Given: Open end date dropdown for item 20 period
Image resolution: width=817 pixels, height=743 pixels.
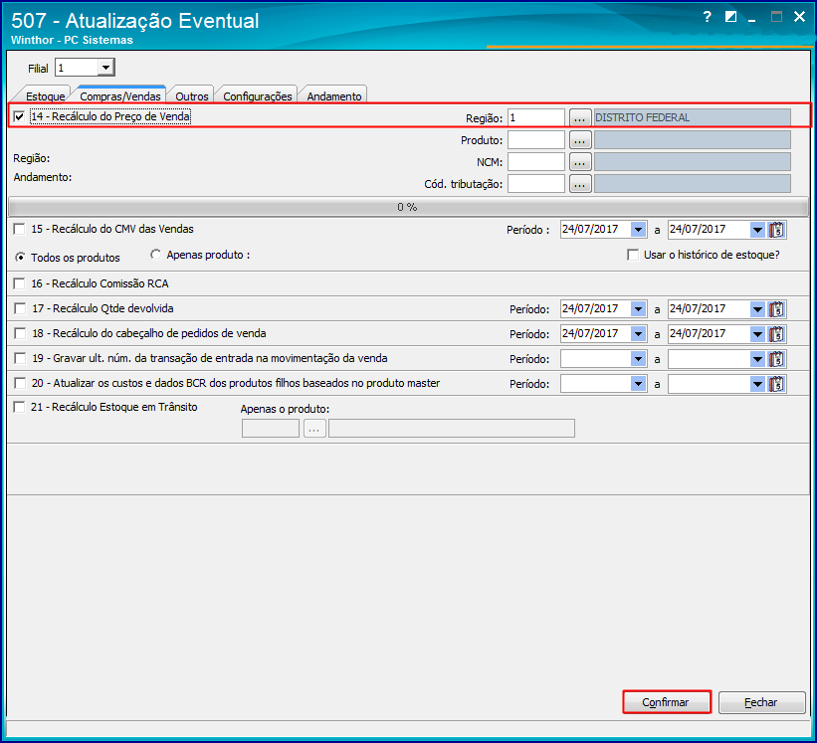Looking at the screenshot, I should click(757, 384).
